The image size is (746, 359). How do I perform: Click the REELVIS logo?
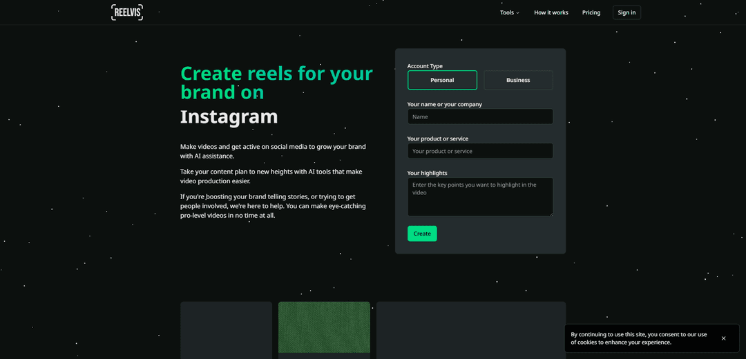127,12
